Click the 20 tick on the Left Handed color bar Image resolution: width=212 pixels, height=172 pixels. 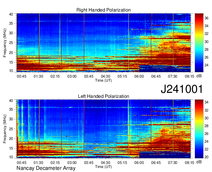[206, 157]
